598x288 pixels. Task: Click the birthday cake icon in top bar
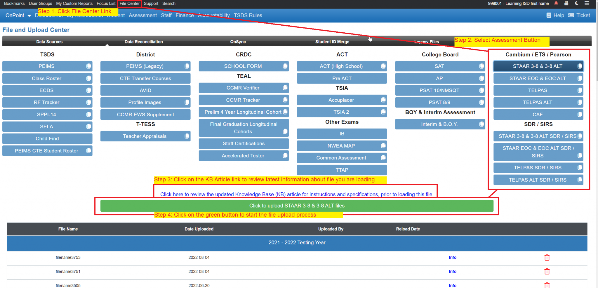coord(566,3)
